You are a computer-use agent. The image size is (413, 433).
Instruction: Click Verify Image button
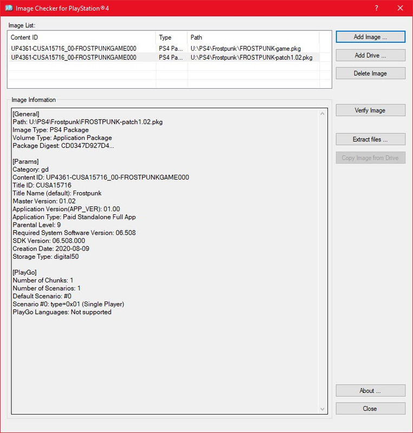click(x=370, y=110)
